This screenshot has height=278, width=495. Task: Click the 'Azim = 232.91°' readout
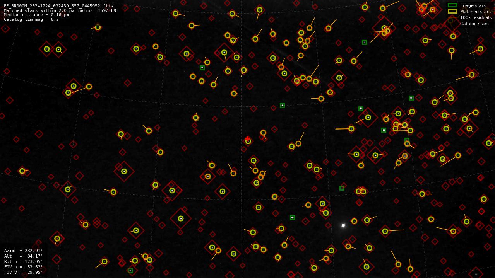point(23,251)
